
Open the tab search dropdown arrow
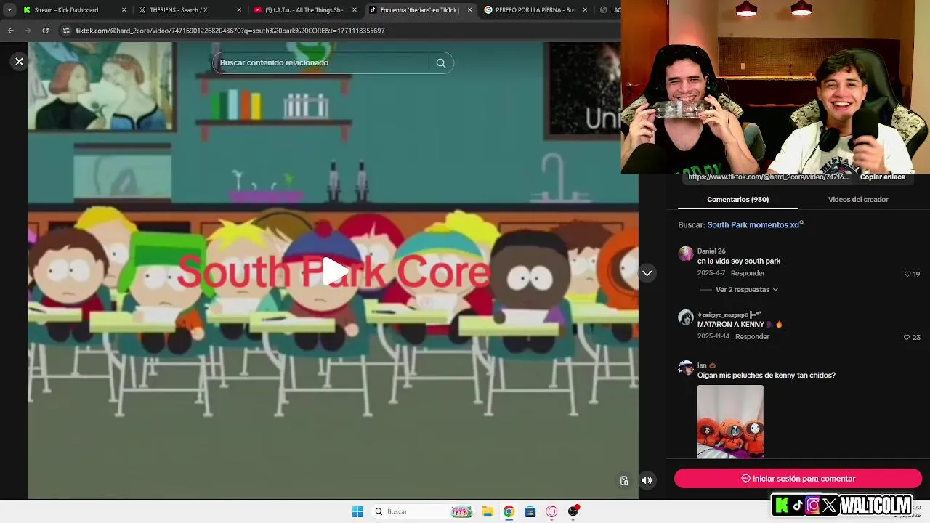click(x=9, y=10)
